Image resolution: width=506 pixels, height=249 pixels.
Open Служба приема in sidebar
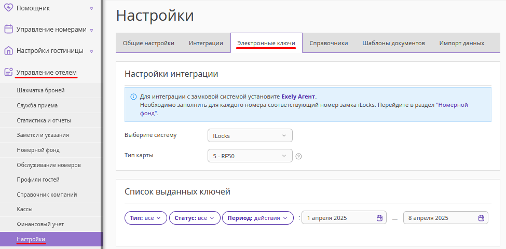pyautogui.click(x=51, y=105)
